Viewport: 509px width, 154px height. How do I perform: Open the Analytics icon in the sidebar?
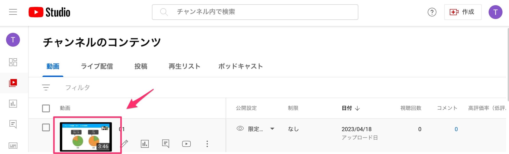point(13,104)
